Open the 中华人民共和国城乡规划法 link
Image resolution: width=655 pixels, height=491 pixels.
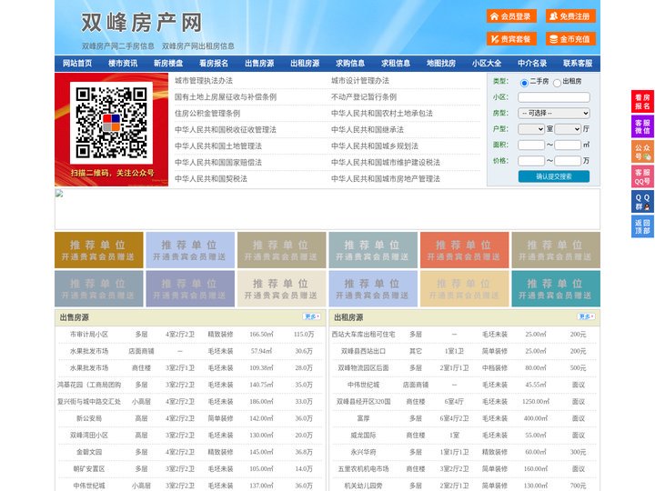(x=375, y=145)
